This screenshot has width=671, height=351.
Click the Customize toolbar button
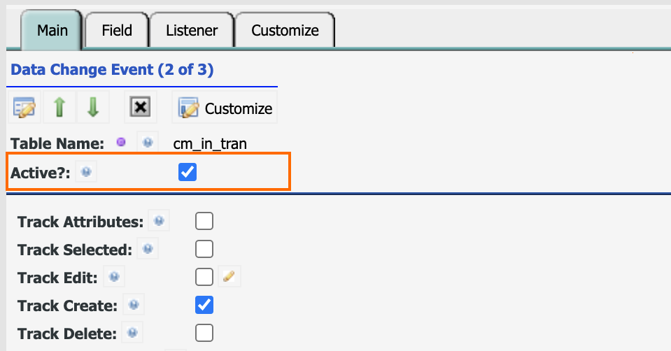(x=225, y=108)
